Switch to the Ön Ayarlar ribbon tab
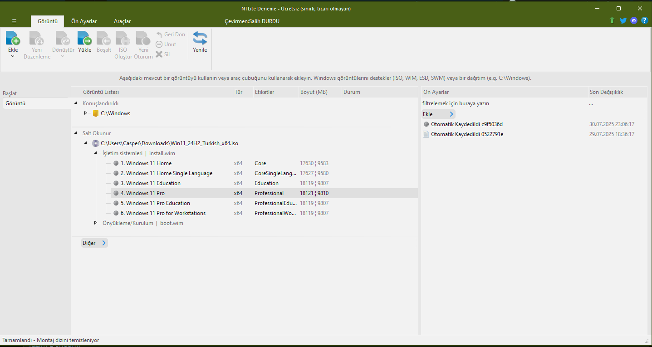Screen dimensions: 652x347 pos(84,21)
